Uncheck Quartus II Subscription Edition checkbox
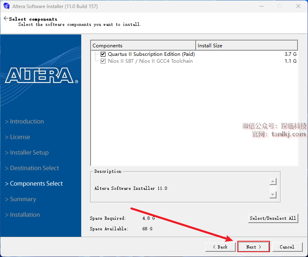The height and width of the screenshot is (257, 308). tap(103, 54)
